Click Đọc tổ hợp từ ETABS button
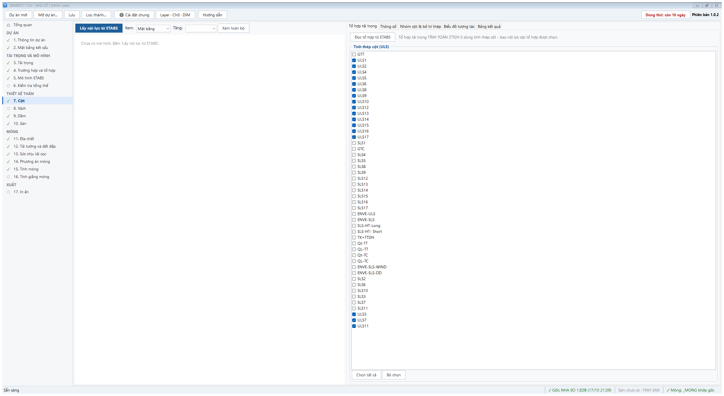 [372, 37]
